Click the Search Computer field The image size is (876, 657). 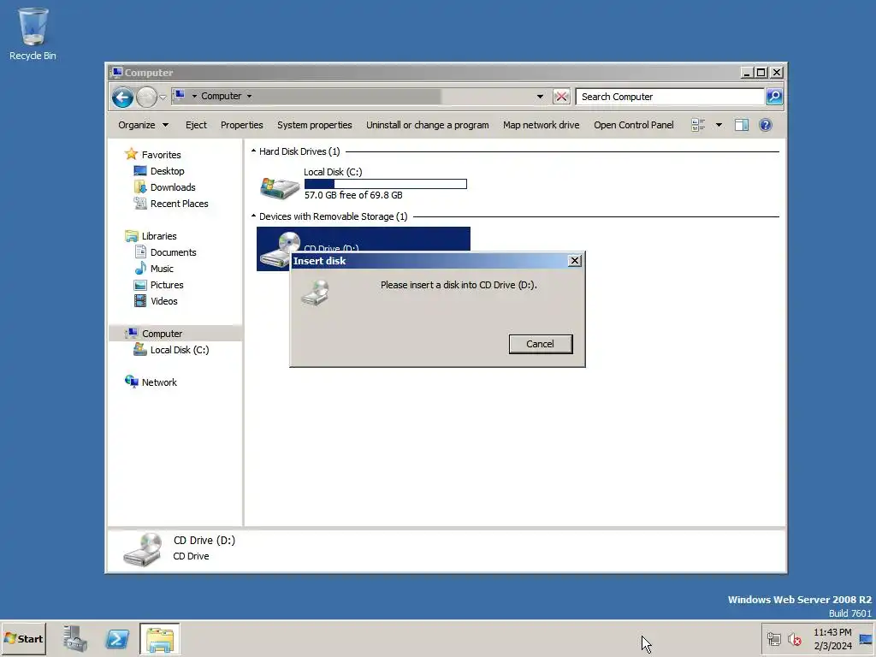coord(670,97)
